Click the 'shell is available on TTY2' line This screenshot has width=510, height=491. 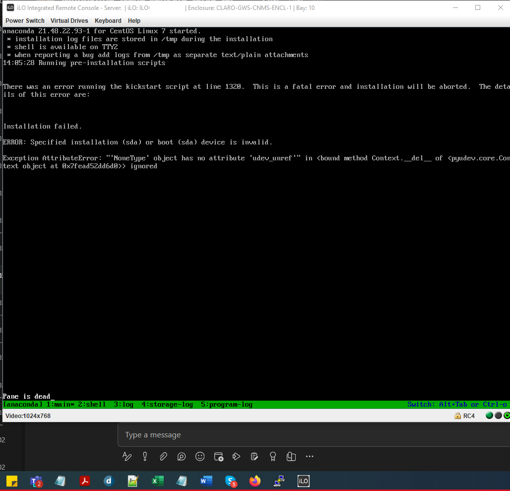coord(63,47)
